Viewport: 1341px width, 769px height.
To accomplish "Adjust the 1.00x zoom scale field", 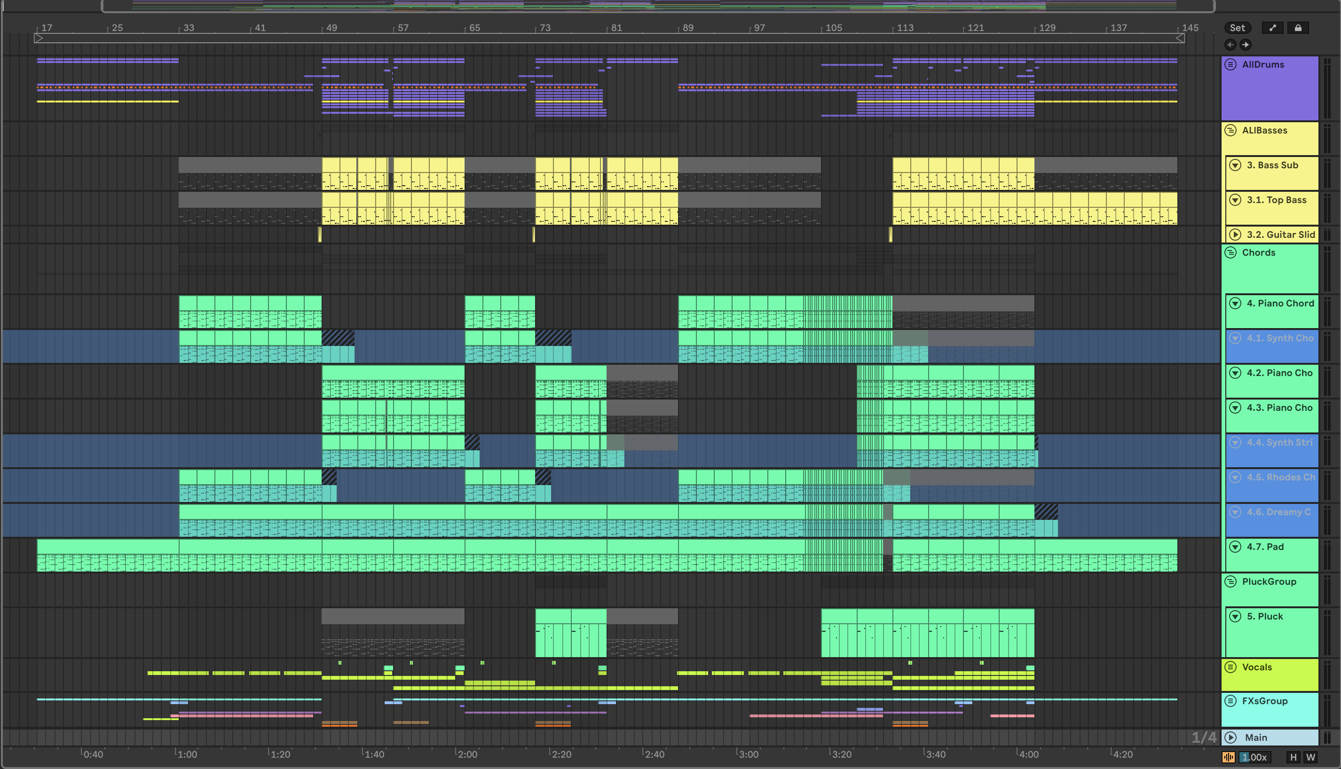I will tap(1254, 757).
